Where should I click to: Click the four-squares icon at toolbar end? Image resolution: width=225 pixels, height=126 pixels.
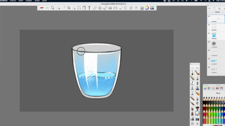(x=152, y=8)
